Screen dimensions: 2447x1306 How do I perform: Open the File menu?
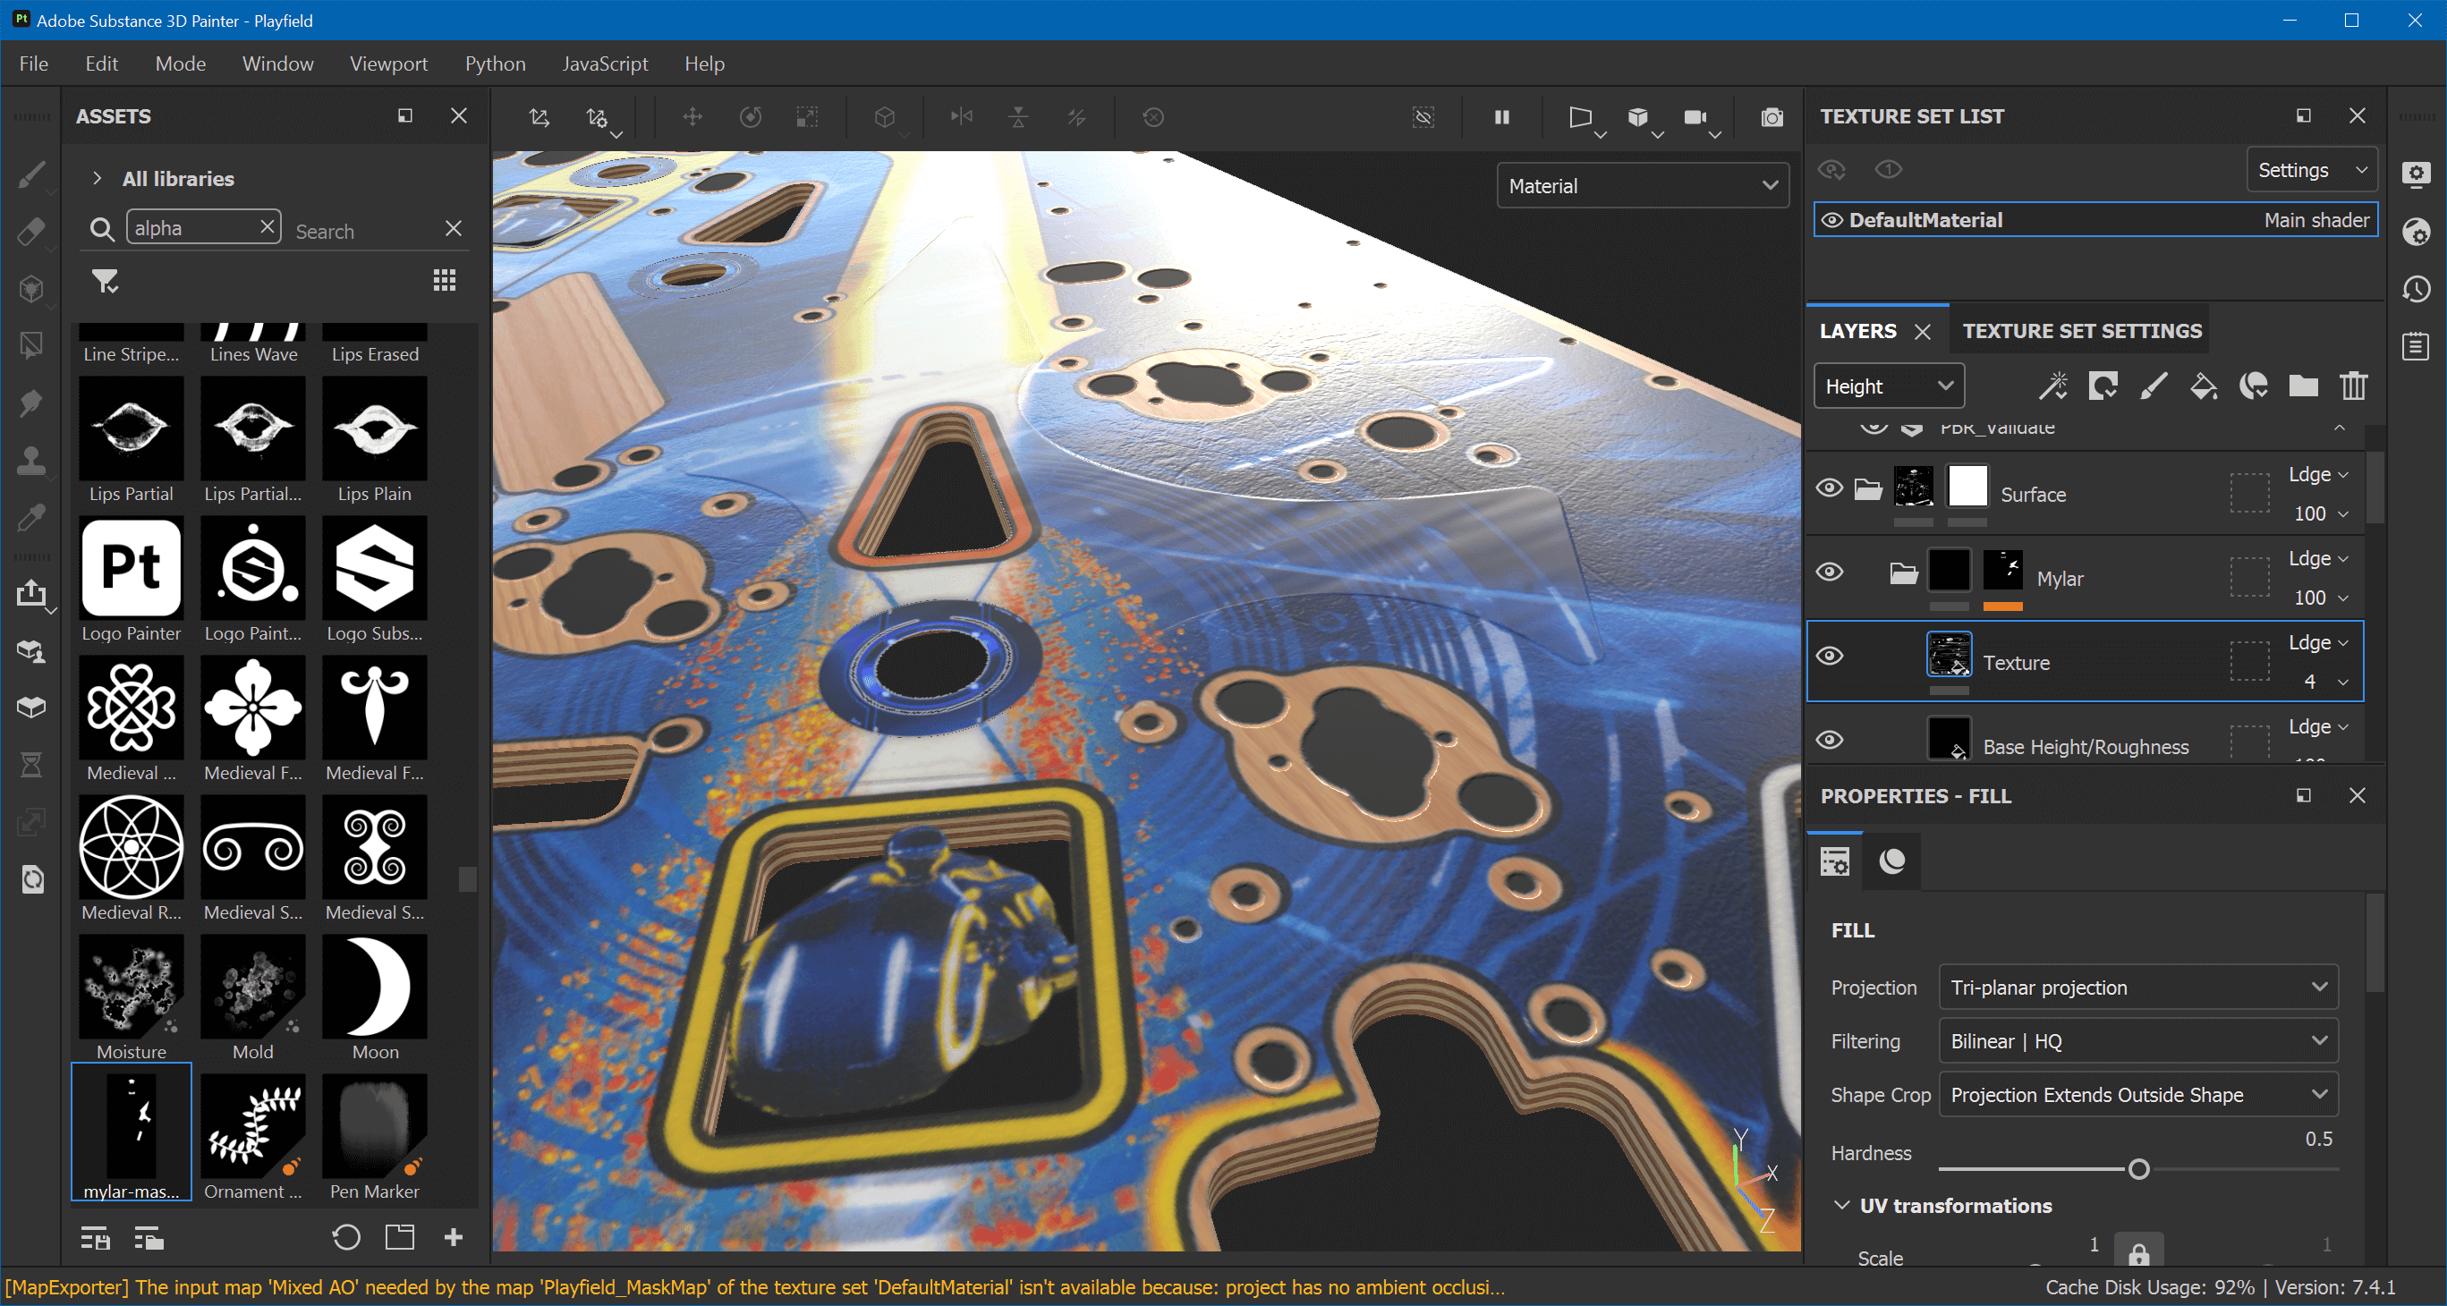click(33, 64)
